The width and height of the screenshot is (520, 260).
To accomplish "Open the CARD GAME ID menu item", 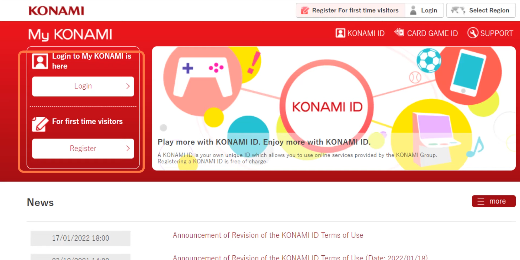I will click(x=426, y=33).
